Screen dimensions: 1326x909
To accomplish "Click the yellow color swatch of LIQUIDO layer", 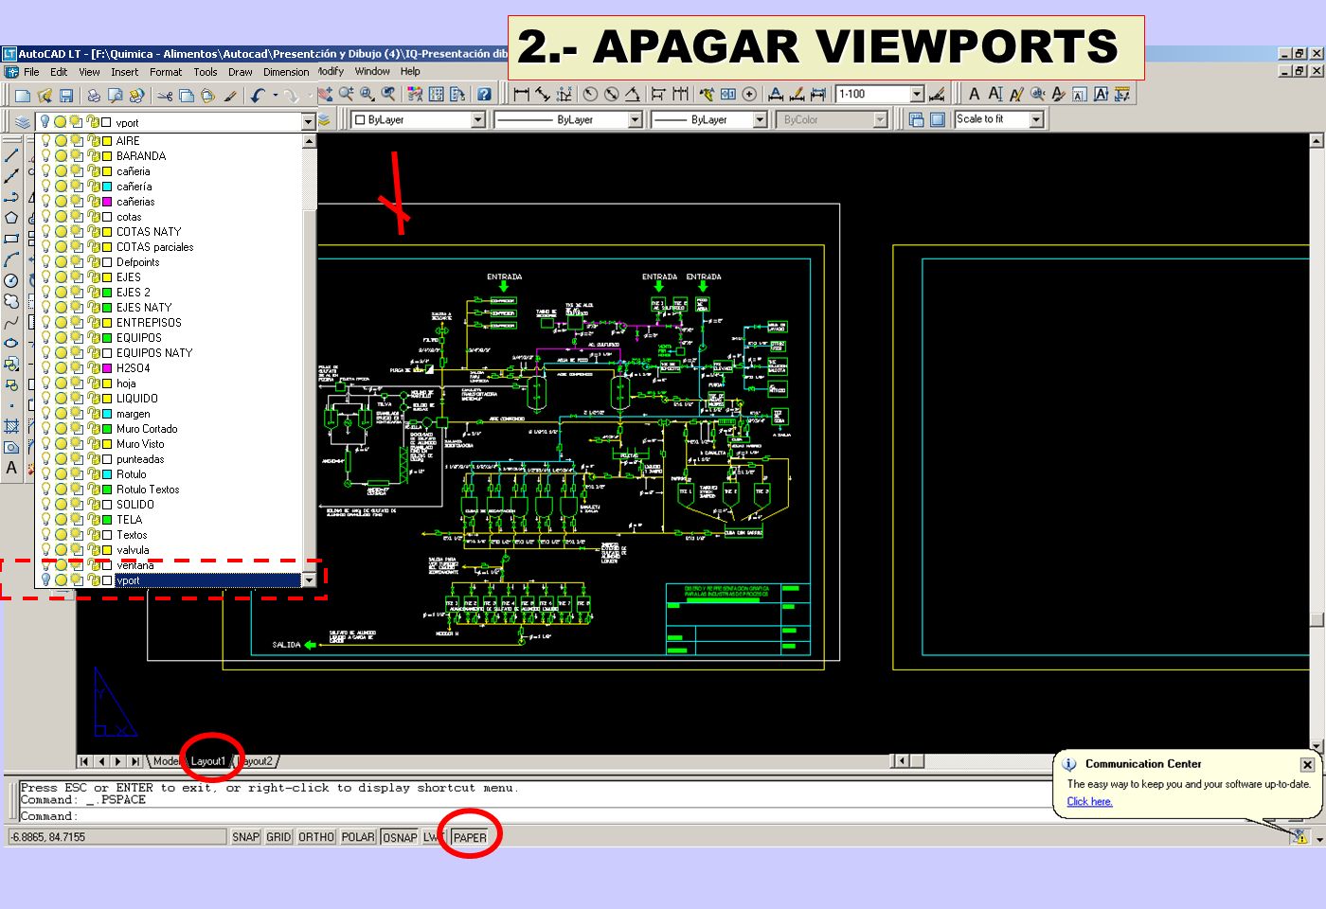I will click(107, 398).
